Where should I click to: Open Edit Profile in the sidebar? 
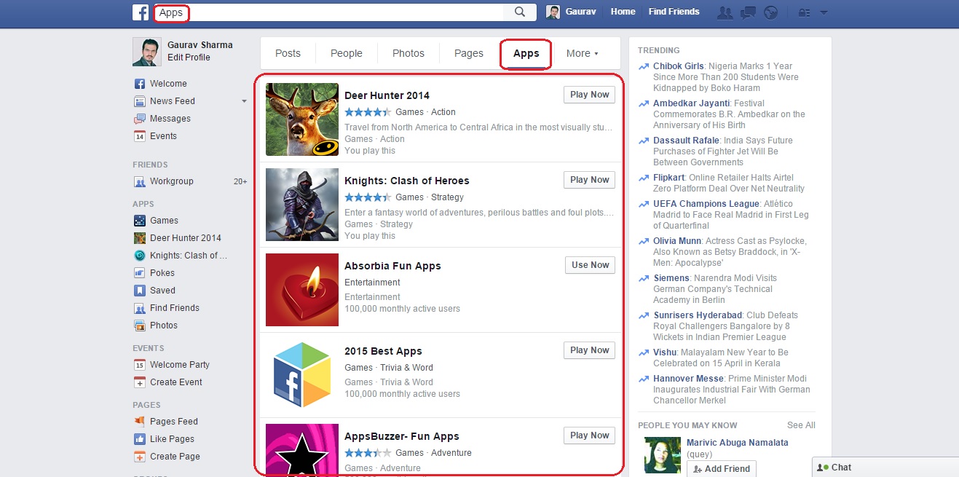pos(189,58)
